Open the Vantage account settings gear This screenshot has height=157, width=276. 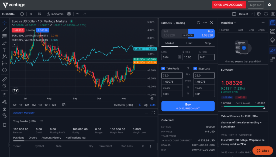[269, 5]
